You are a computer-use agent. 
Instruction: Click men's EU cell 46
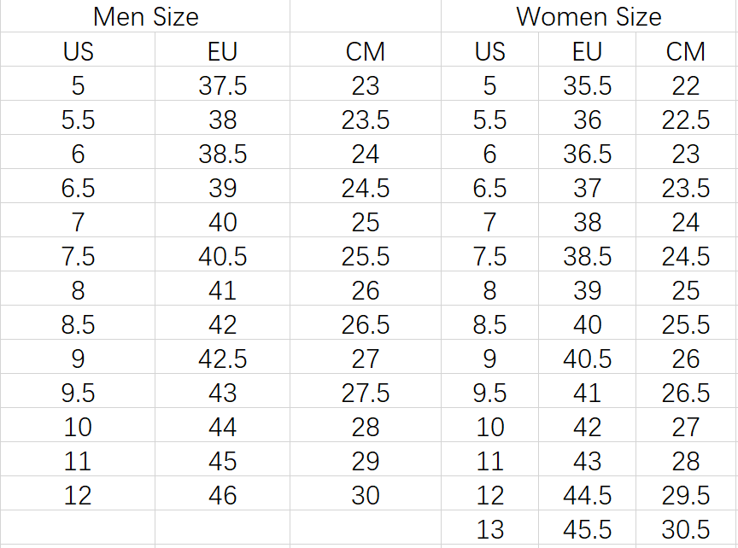coord(222,495)
